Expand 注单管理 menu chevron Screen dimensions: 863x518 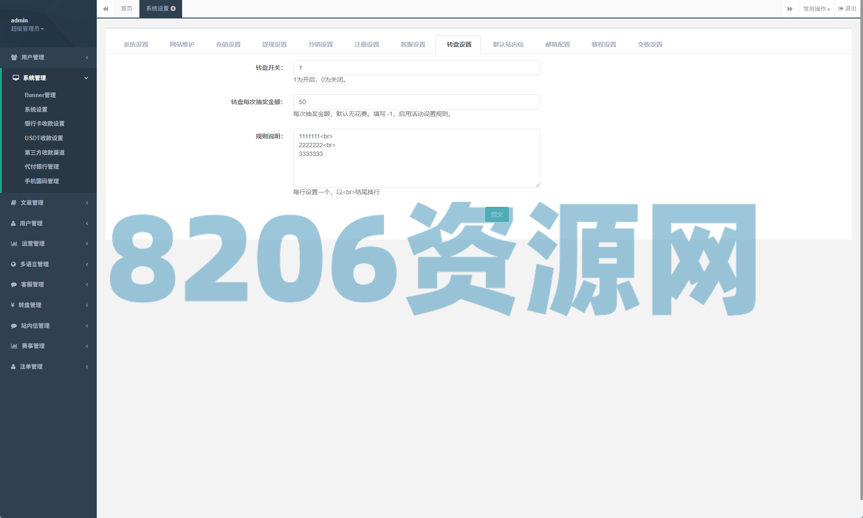click(x=87, y=366)
